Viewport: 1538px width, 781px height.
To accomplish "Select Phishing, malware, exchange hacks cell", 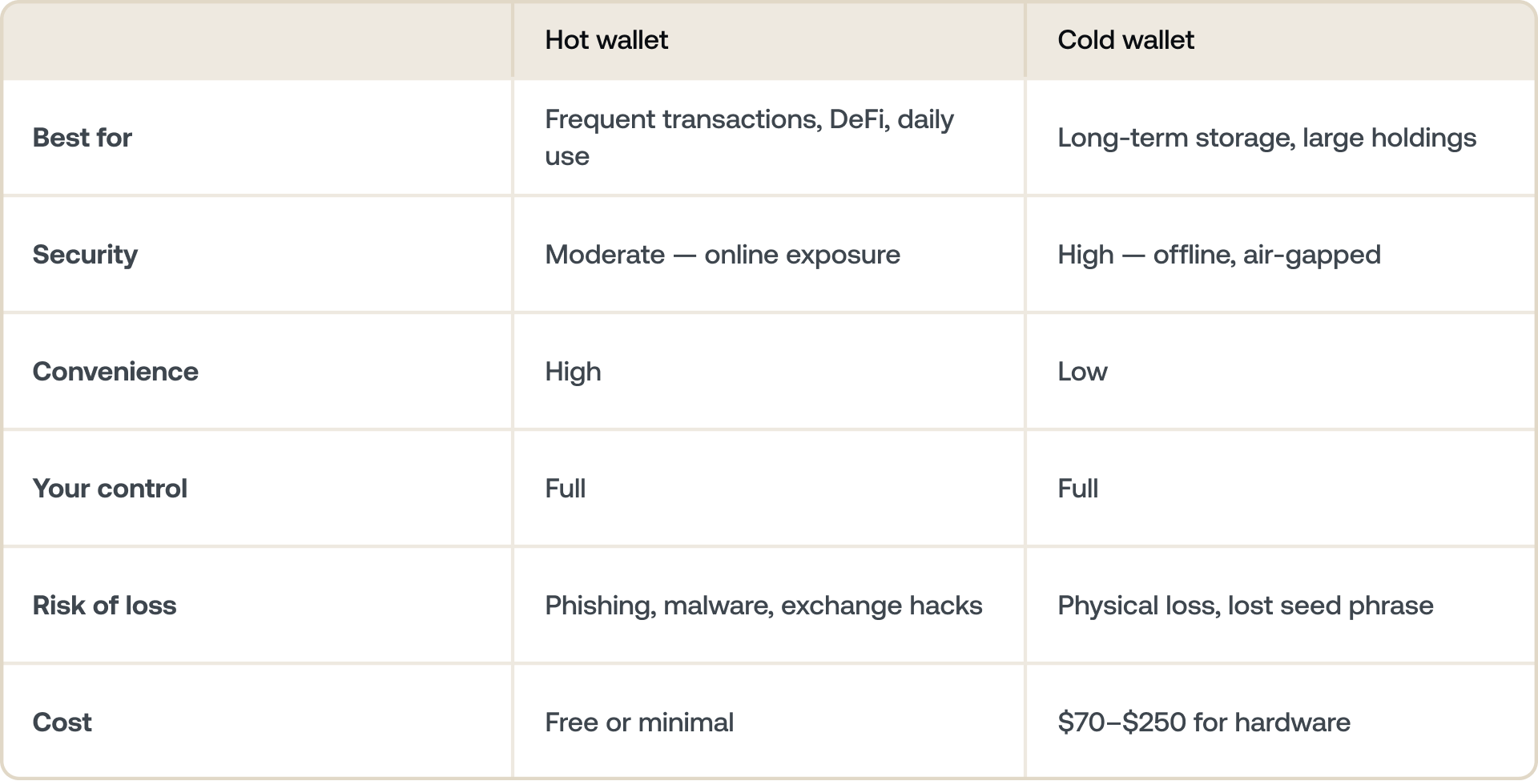I will coord(763,606).
